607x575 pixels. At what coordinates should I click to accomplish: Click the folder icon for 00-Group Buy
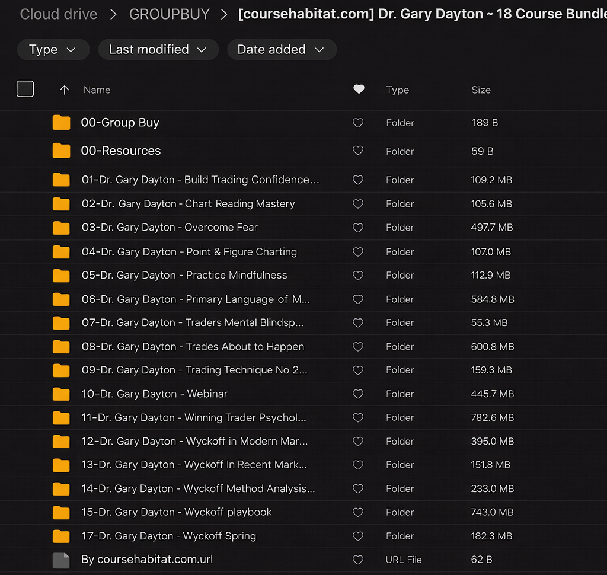tap(61, 123)
